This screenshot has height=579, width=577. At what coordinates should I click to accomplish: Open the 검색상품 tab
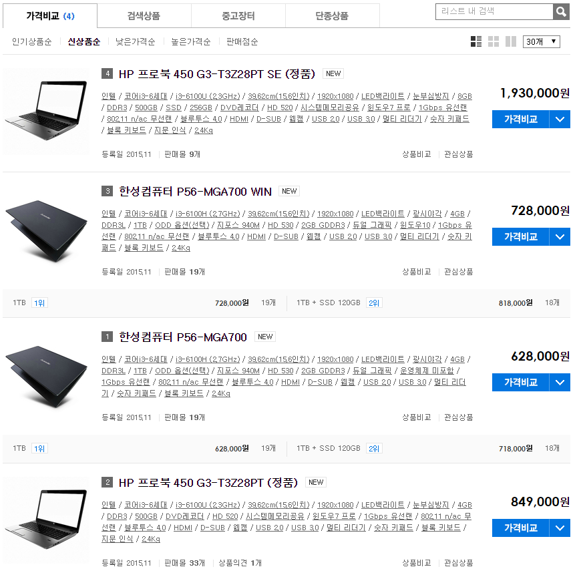point(144,16)
